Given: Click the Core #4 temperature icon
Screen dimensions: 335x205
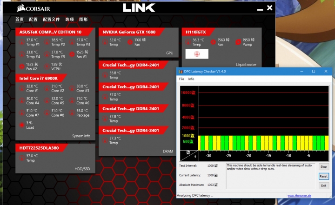Looking at the screenshot, I should click(22, 100).
